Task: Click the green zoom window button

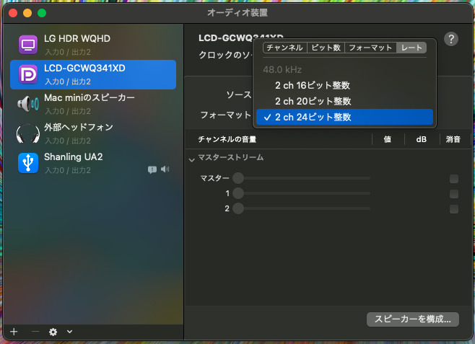Action: click(x=42, y=13)
